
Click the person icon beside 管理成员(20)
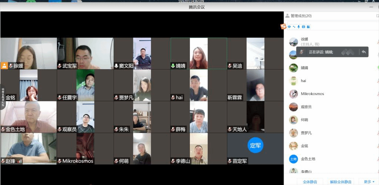pyautogui.click(x=287, y=16)
